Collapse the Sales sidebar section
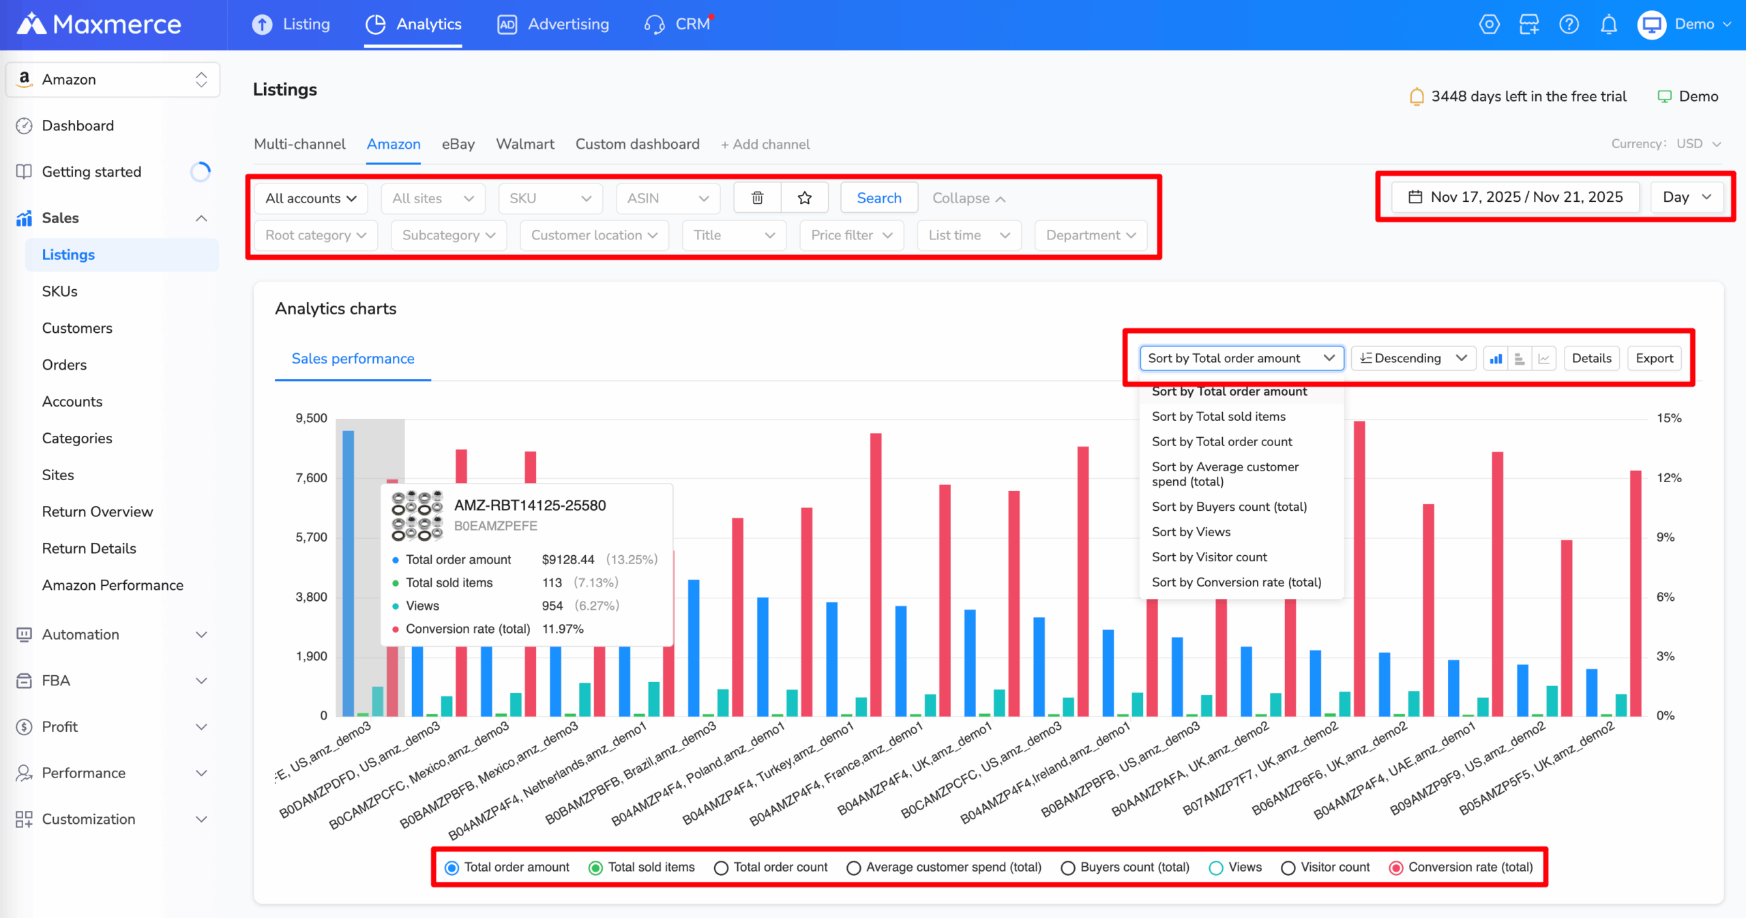This screenshot has width=1746, height=918. click(201, 218)
